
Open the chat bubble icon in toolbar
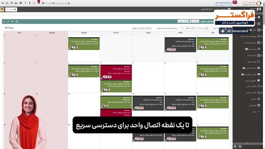[20, 3]
